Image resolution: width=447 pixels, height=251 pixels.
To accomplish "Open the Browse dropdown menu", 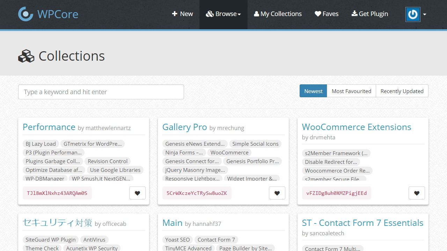I will [223, 14].
